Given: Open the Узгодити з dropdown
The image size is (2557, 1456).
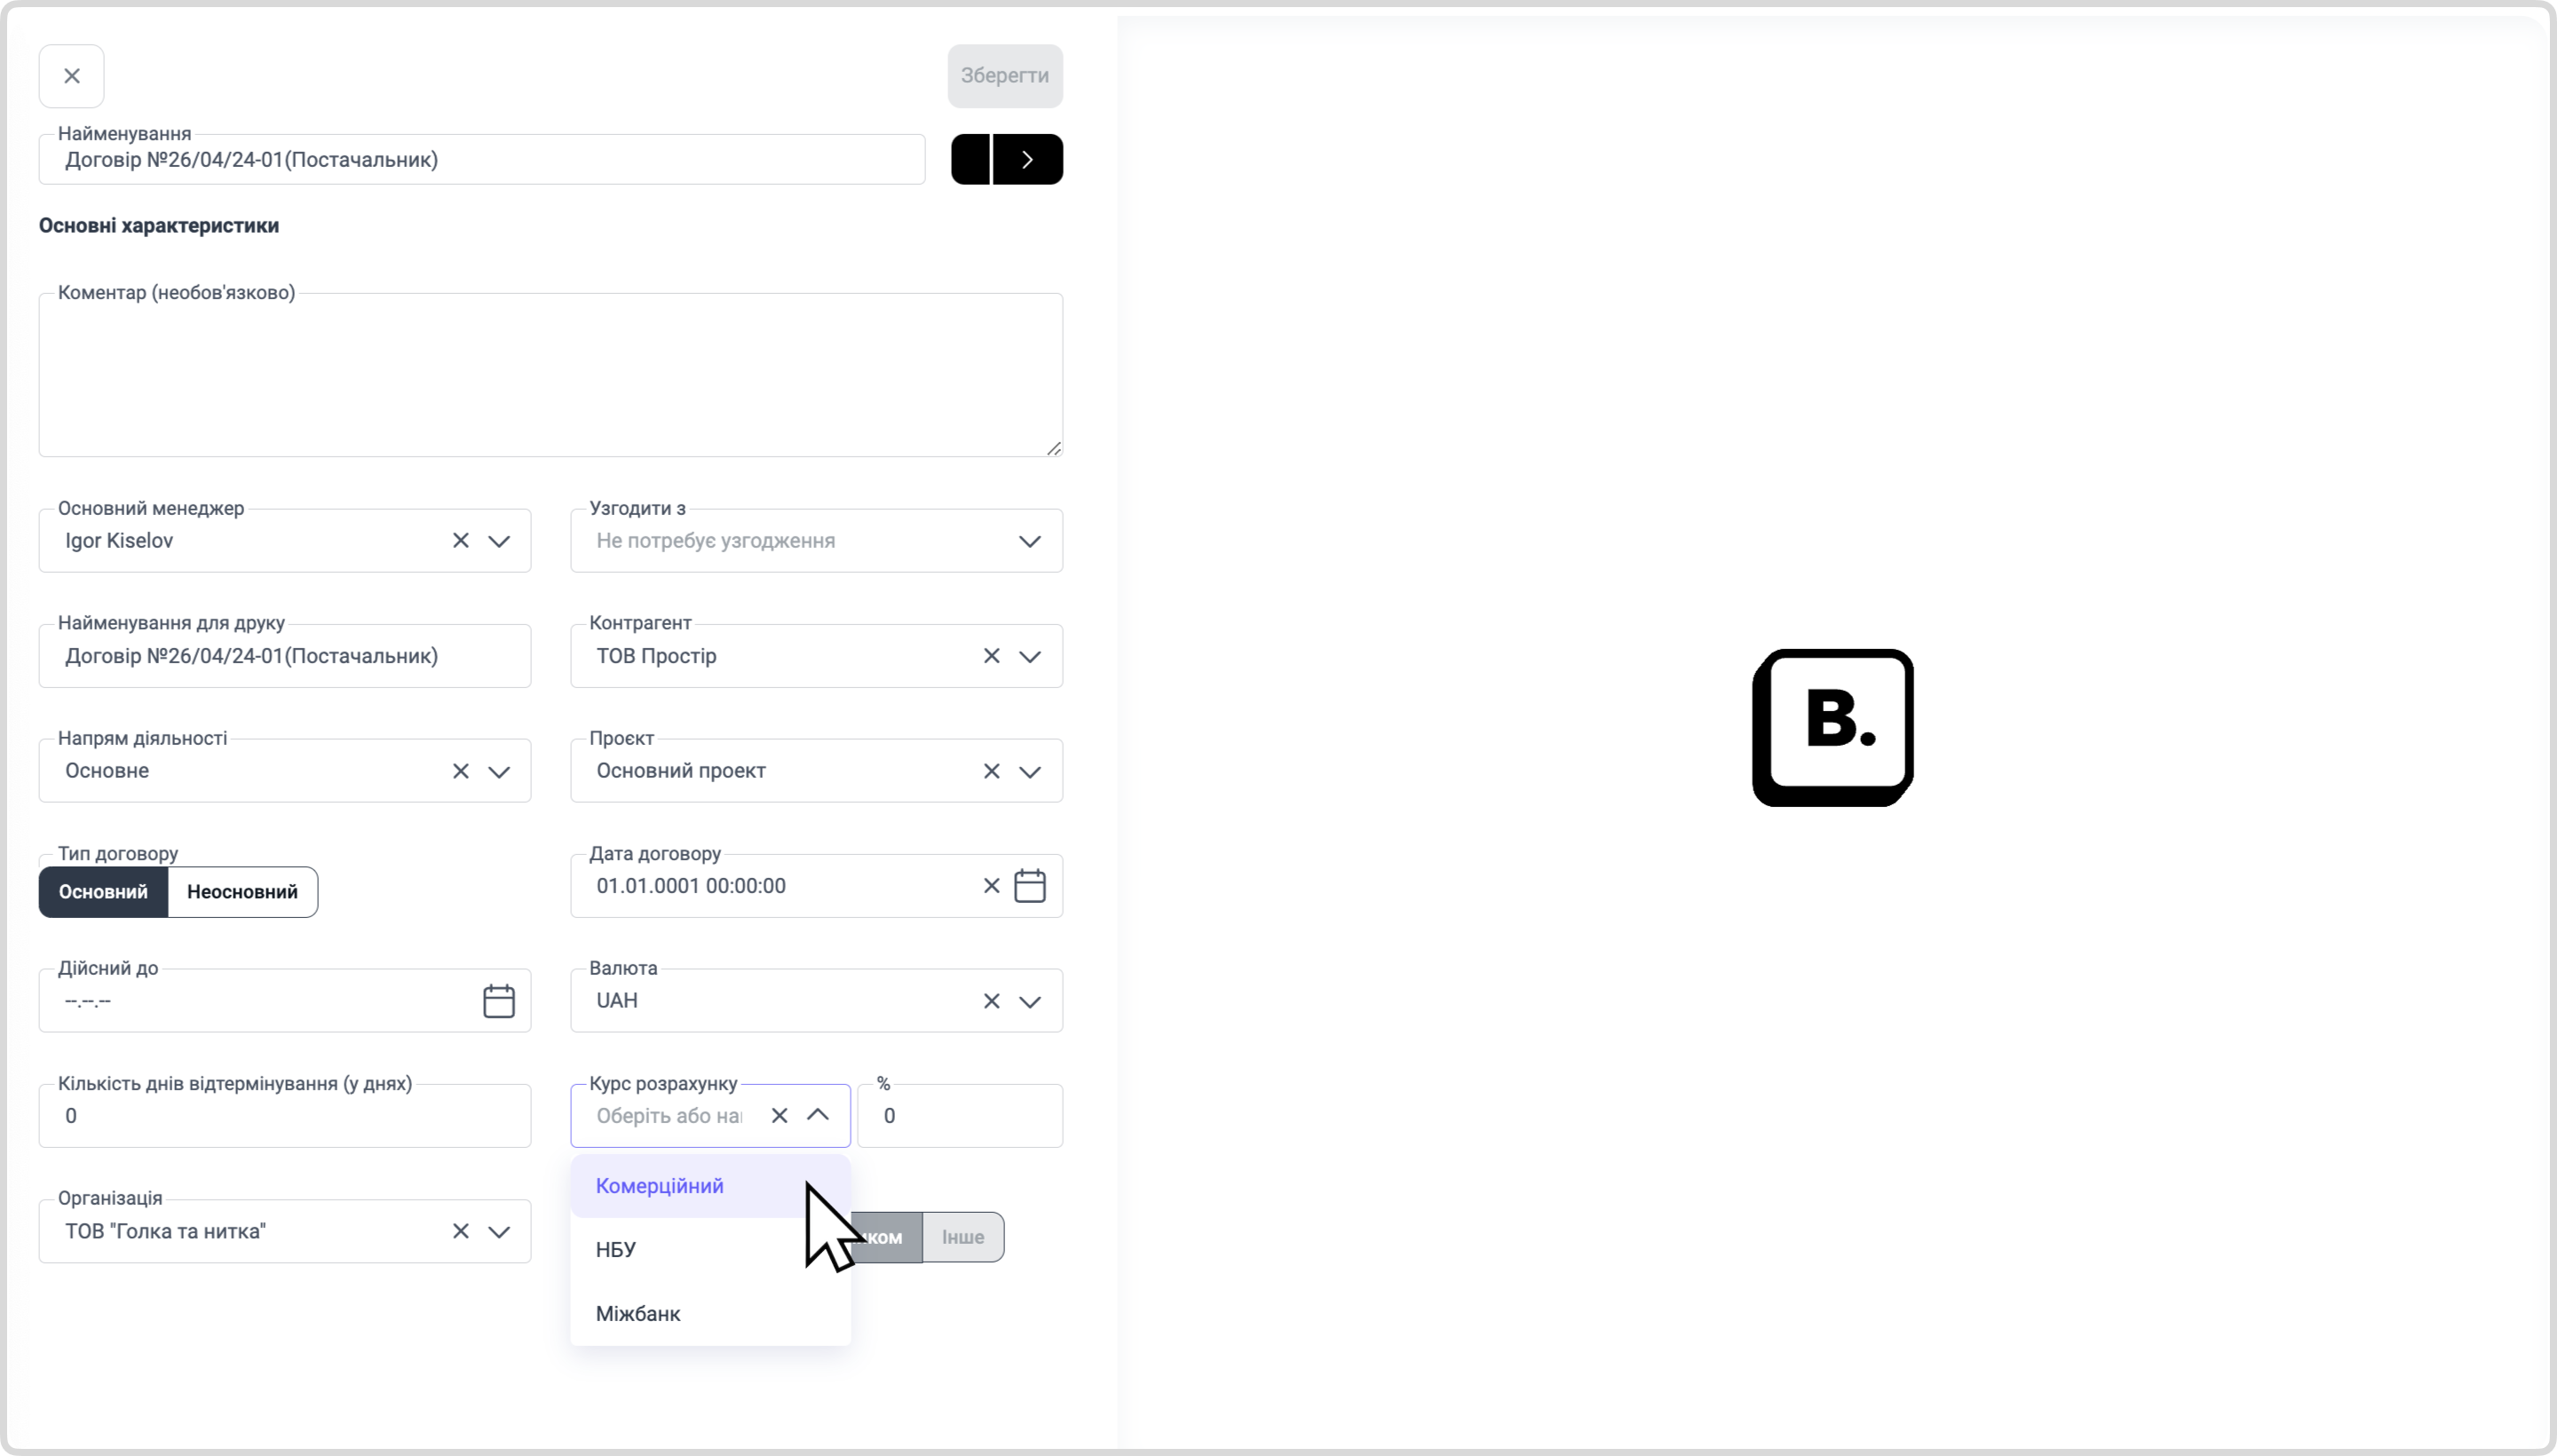Looking at the screenshot, I should (x=816, y=541).
